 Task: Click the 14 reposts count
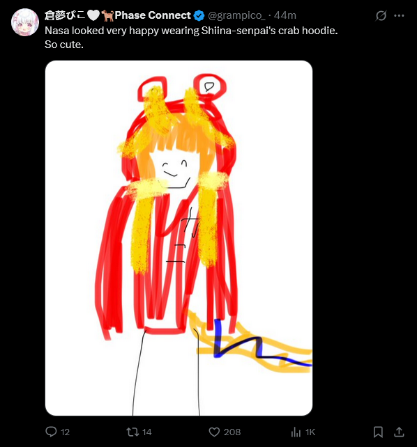(x=146, y=432)
